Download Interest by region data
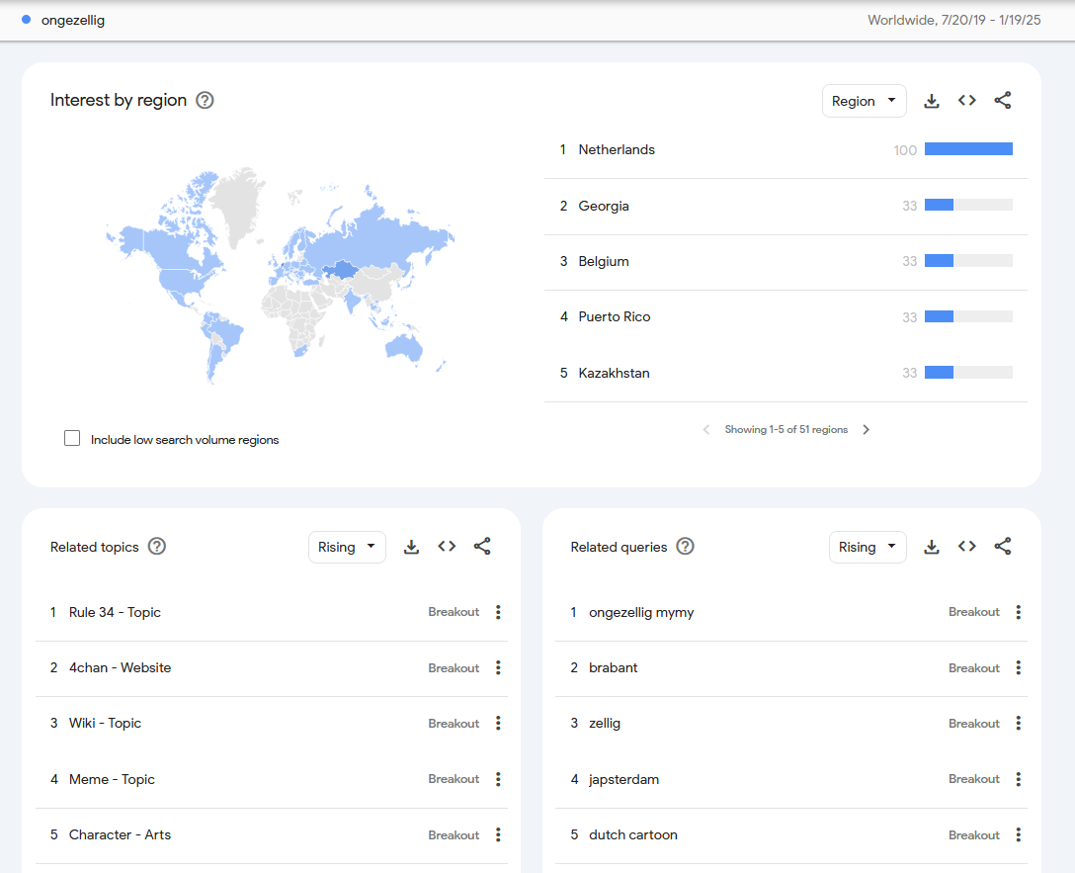This screenshot has width=1075, height=873. tap(931, 101)
